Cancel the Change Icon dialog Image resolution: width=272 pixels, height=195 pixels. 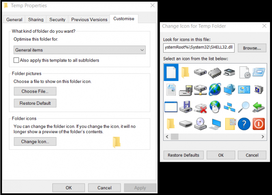click(x=252, y=155)
